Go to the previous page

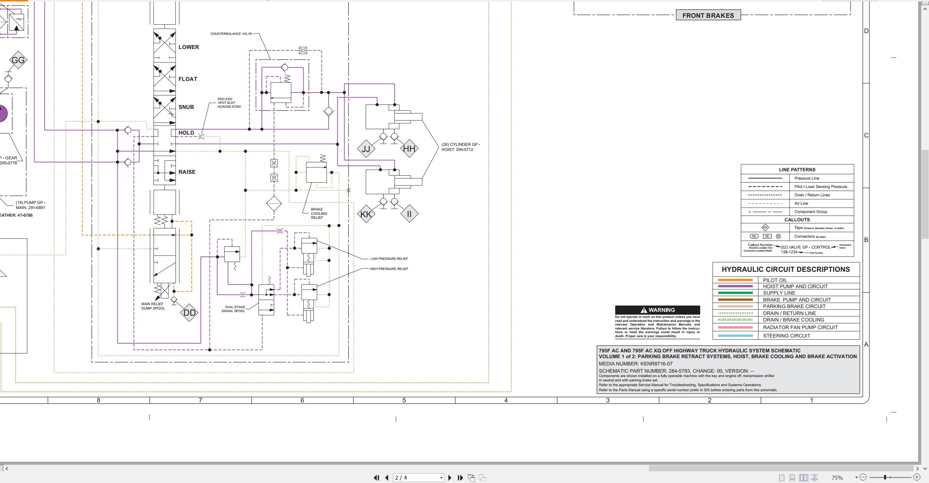tap(387, 478)
